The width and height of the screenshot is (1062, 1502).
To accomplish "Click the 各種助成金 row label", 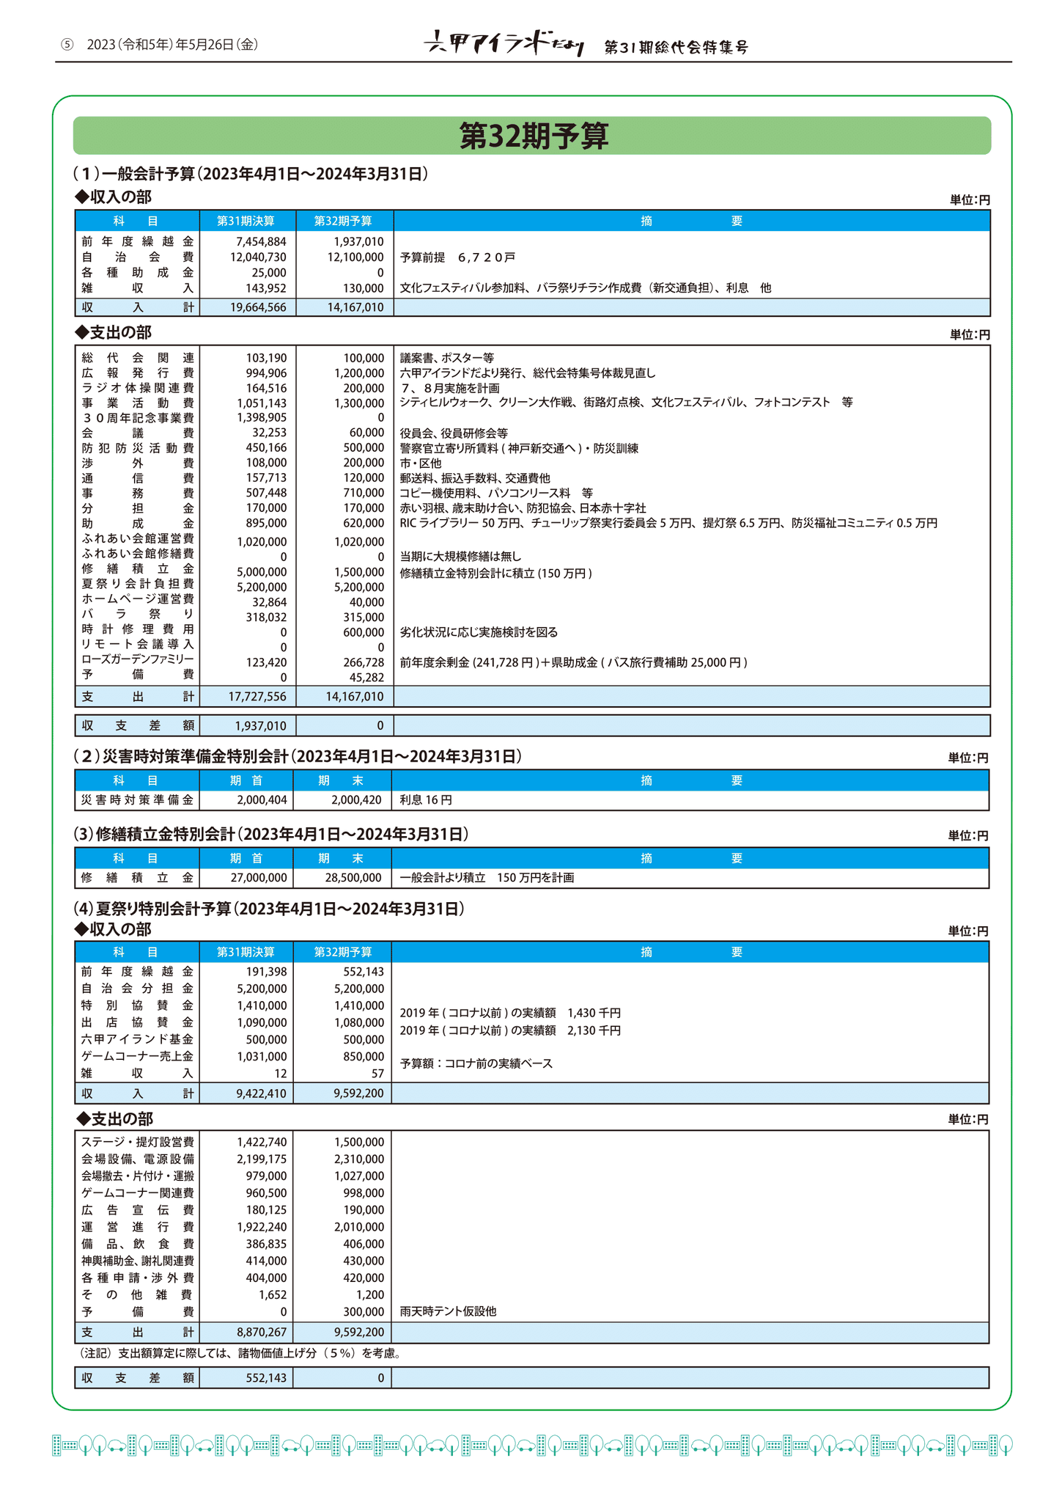I will point(138,272).
